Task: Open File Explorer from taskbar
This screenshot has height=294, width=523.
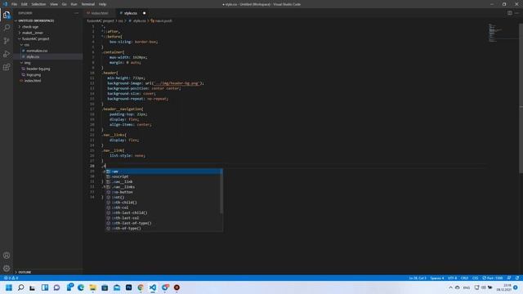Action: (x=92, y=287)
